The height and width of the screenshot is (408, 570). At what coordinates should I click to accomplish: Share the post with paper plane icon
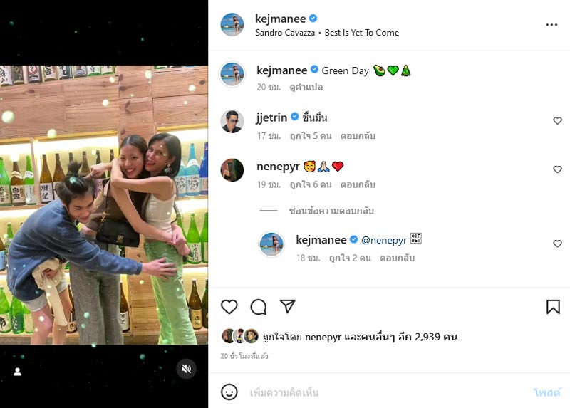288,306
